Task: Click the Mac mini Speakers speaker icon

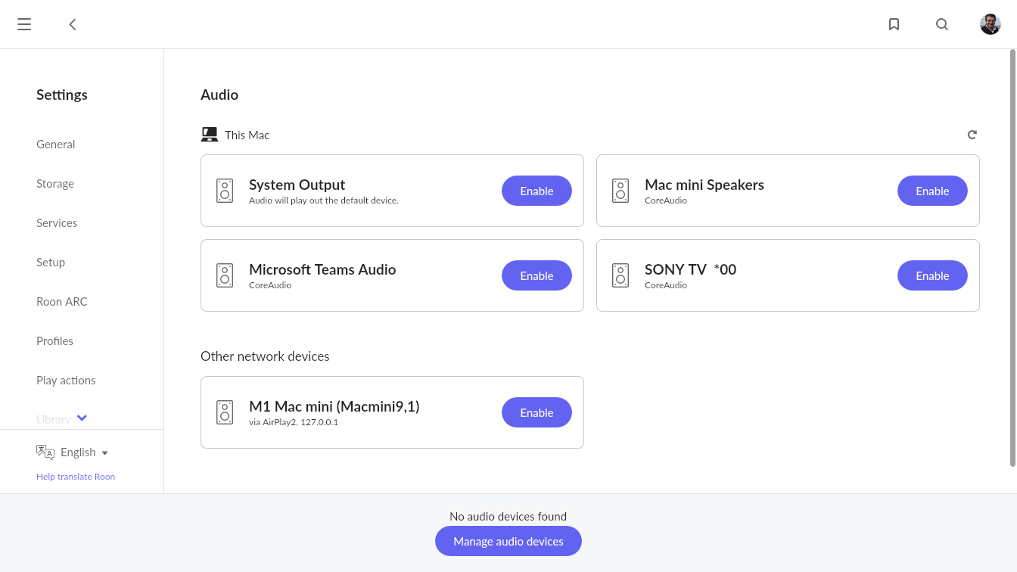Action: tap(620, 191)
